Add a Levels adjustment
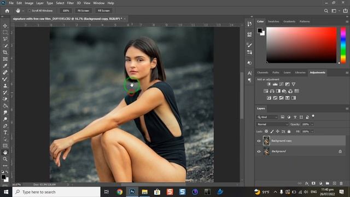 point(275,84)
